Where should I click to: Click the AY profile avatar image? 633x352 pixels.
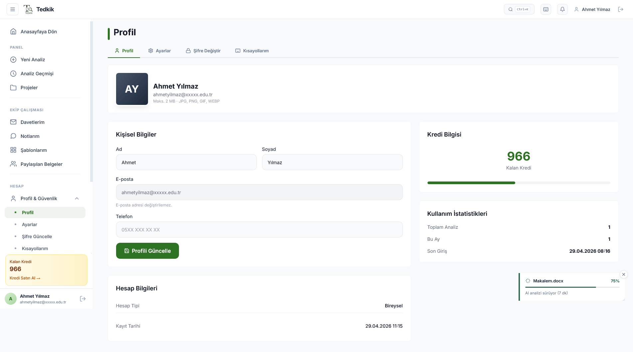(132, 89)
